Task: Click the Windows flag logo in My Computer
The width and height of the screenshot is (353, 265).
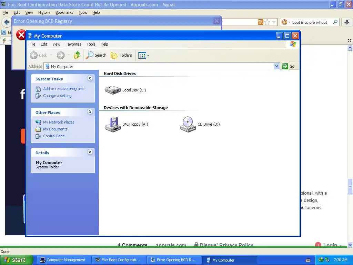Action: [x=293, y=44]
